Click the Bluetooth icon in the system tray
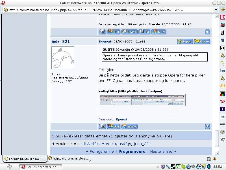 pyautogui.click(x=209, y=167)
